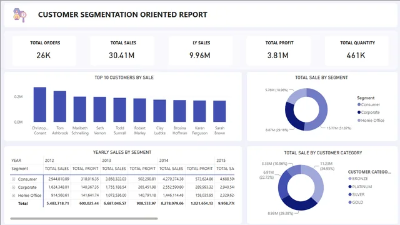This screenshot has width=400, height=225.
Task: Click the LY Sales 9.96M card
Action: (x=200, y=50)
